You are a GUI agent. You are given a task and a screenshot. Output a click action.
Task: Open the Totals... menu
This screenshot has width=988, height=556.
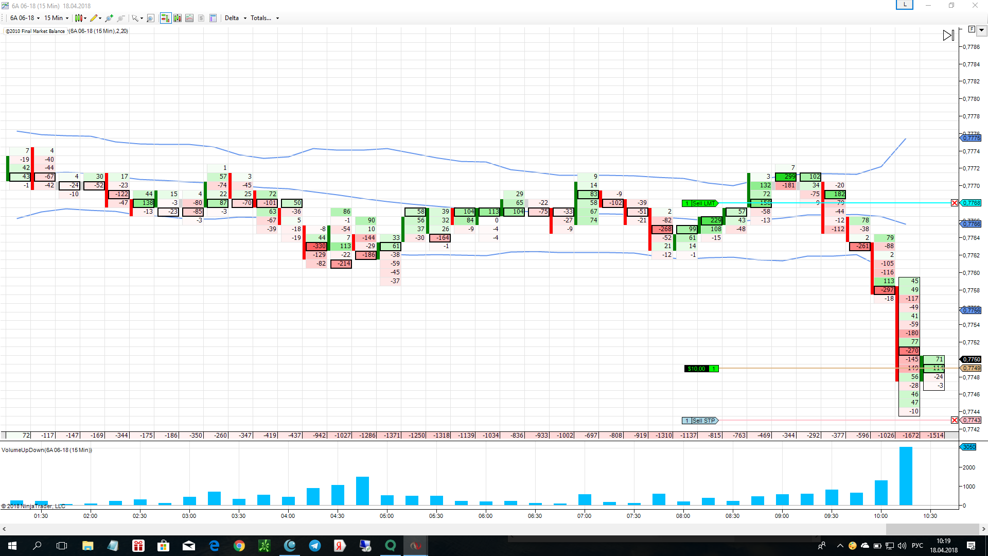[264, 18]
